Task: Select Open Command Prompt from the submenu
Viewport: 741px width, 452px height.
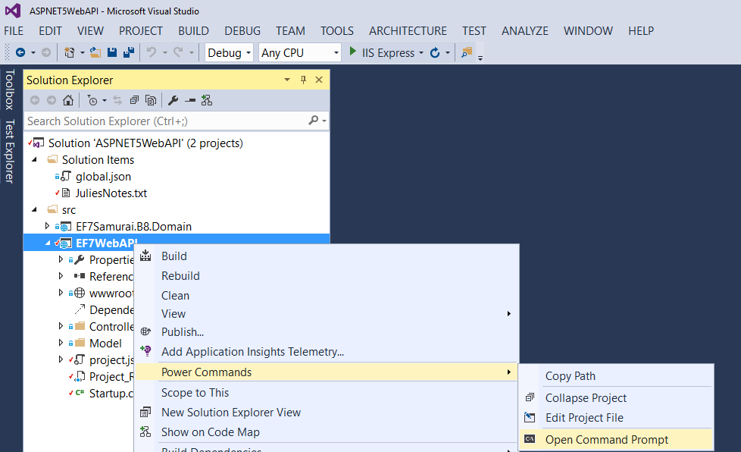Action: pyautogui.click(x=607, y=439)
